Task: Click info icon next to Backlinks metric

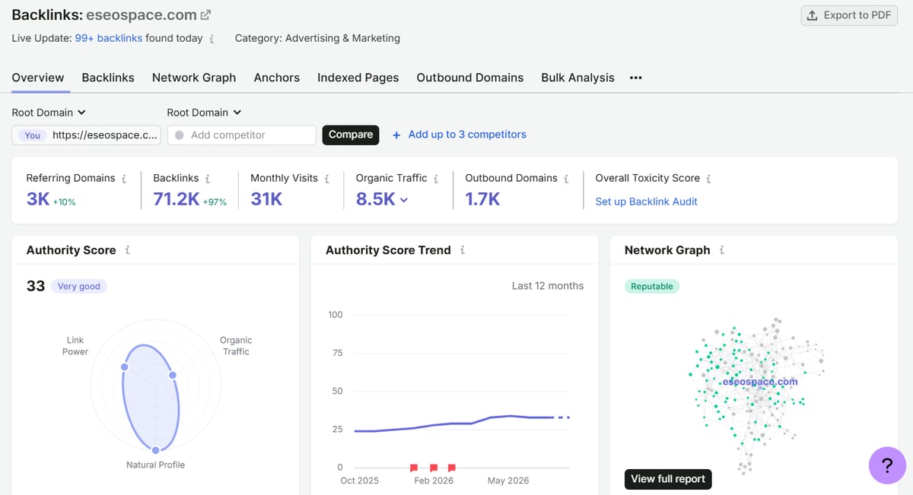Action: [207, 178]
